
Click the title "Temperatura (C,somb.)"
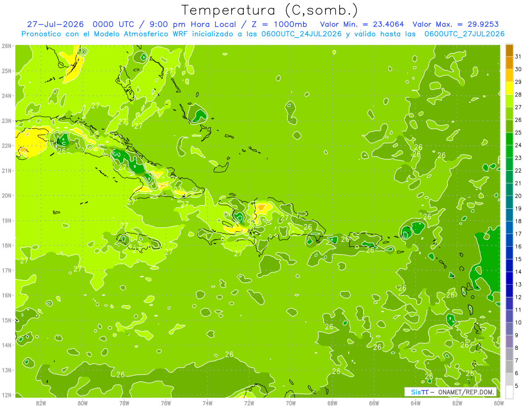pyautogui.click(x=270, y=10)
